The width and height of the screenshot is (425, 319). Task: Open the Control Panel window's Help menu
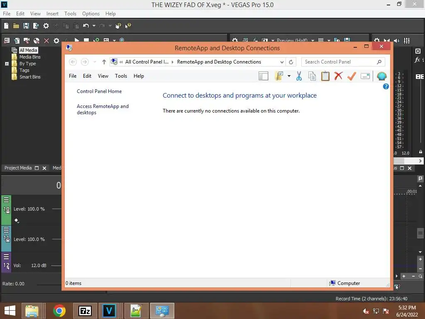pyautogui.click(x=139, y=76)
